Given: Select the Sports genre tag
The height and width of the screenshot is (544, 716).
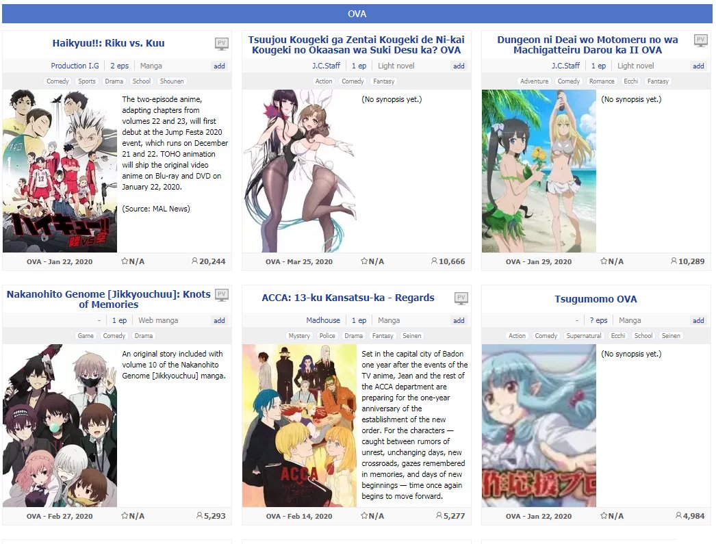Looking at the screenshot, I should (87, 81).
